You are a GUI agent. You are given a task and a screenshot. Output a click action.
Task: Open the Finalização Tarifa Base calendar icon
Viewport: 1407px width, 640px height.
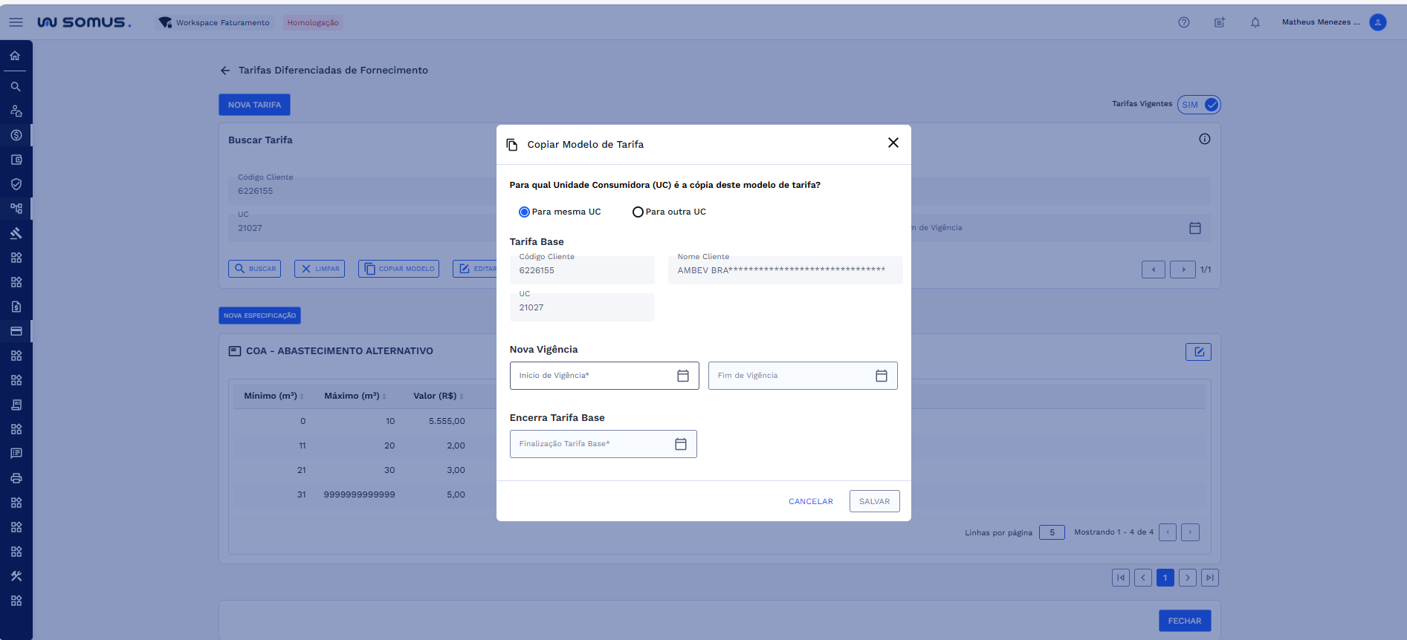[680, 444]
